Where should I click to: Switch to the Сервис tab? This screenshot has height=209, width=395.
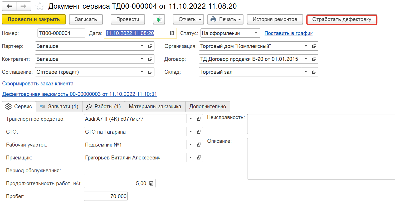[x=19, y=106]
